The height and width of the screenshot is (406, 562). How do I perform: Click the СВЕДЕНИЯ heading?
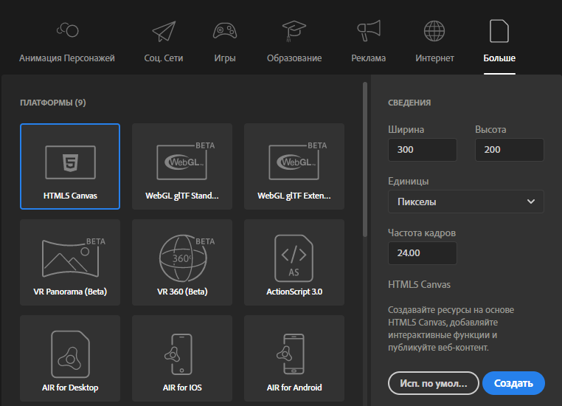(409, 103)
